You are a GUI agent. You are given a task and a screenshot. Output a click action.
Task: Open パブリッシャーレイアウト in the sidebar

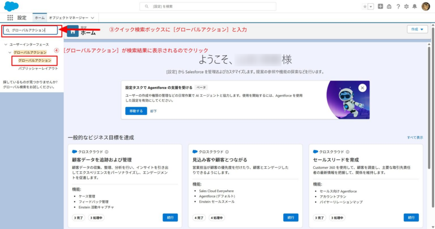click(38, 68)
